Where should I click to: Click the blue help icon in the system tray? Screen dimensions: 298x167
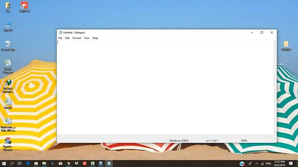pos(242,164)
